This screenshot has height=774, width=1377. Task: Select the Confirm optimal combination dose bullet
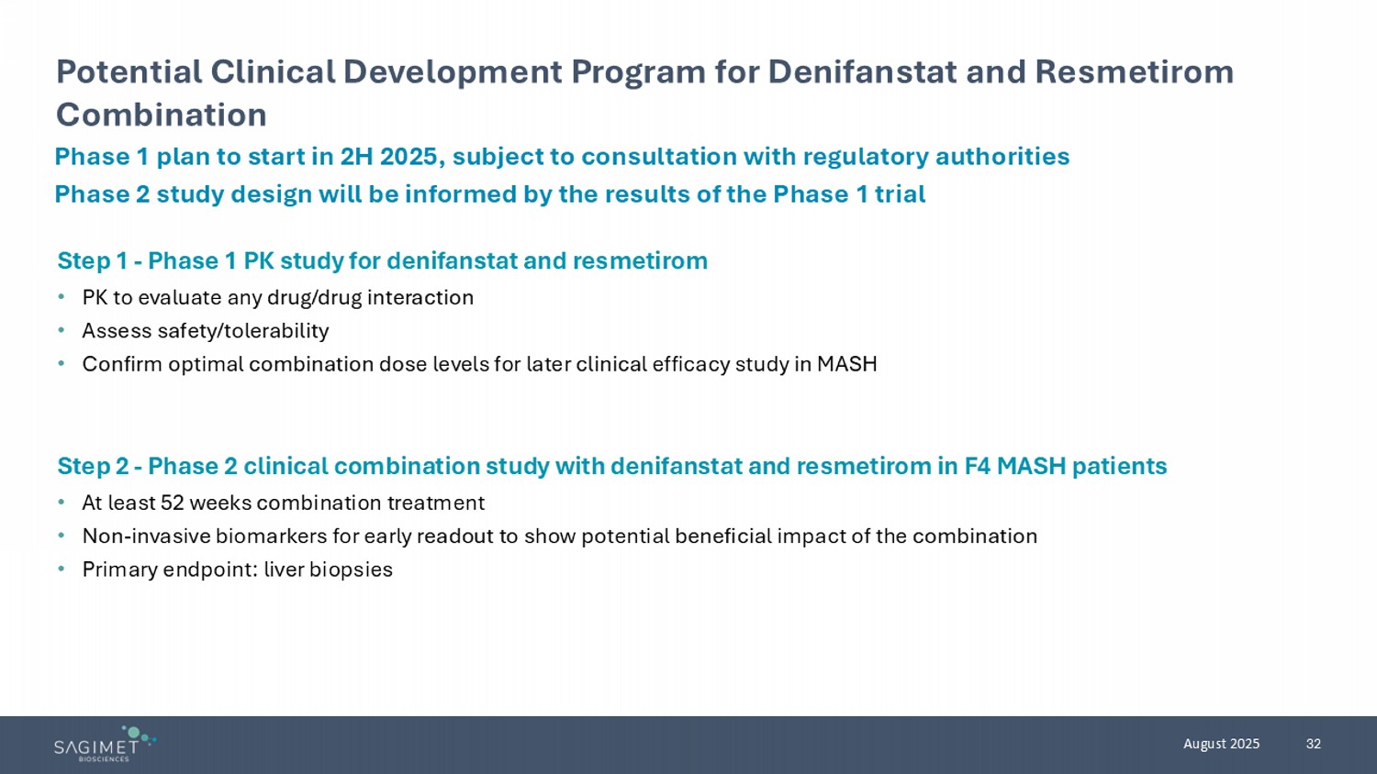click(x=479, y=365)
